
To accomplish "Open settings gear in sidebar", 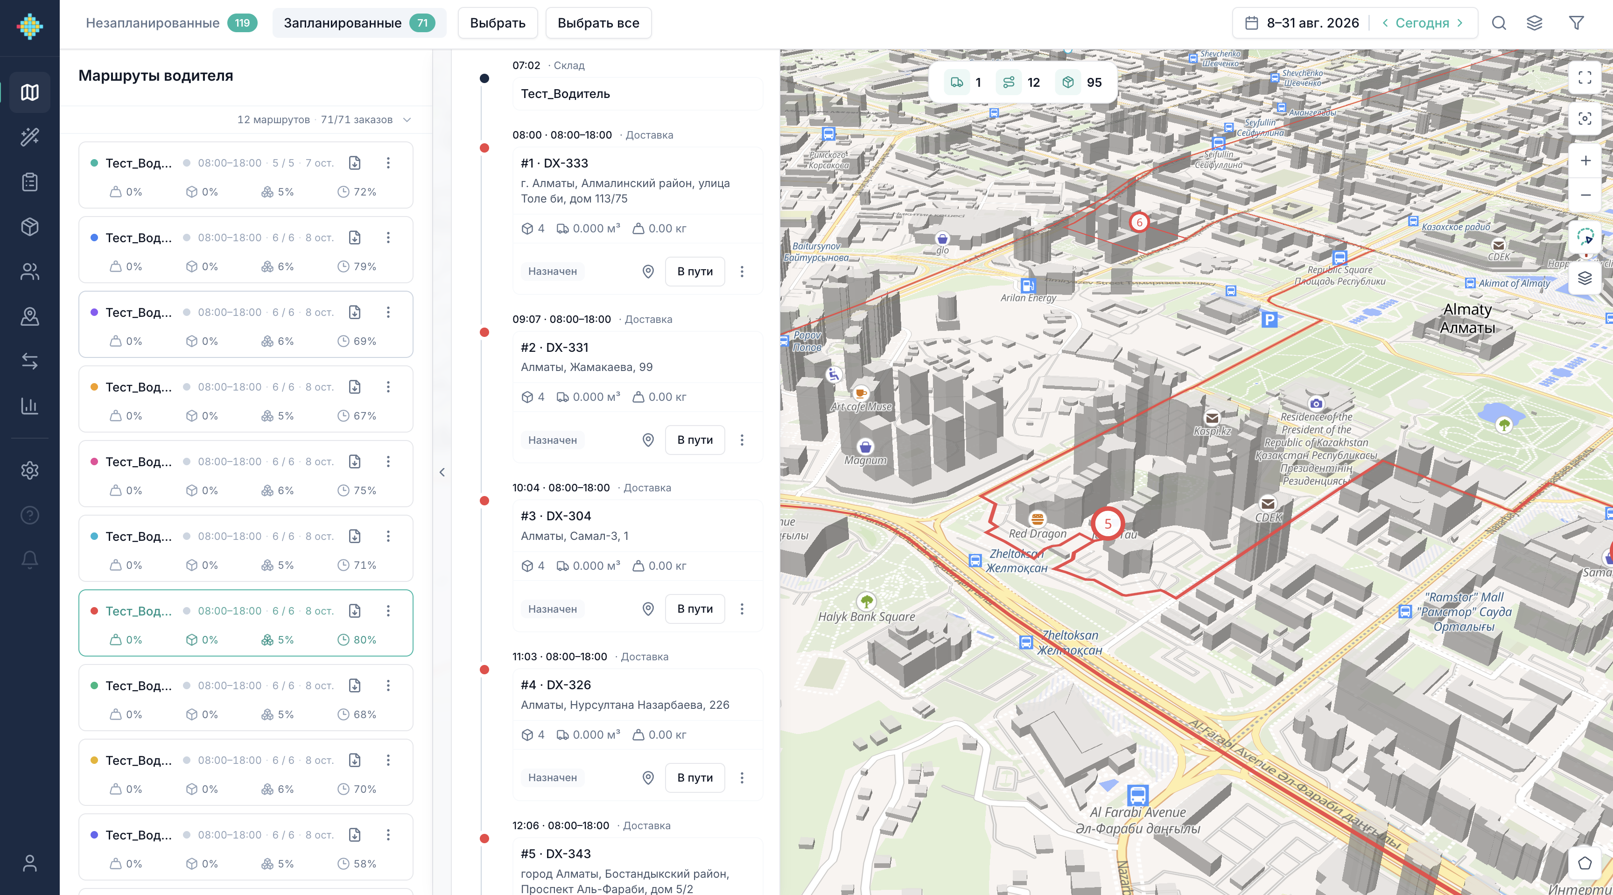I will coord(29,470).
